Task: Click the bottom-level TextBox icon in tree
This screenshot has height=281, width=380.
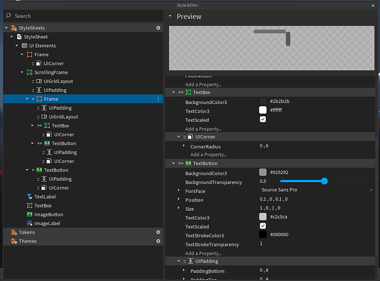Action: point(30,206)
